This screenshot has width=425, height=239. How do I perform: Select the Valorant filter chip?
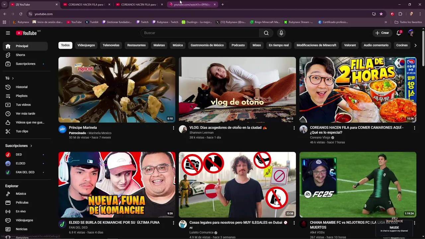350,45
